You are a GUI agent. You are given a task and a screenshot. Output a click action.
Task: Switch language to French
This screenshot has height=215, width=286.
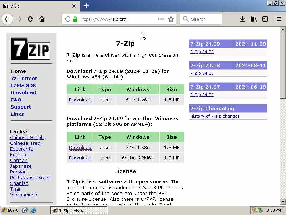pos(18,155)
